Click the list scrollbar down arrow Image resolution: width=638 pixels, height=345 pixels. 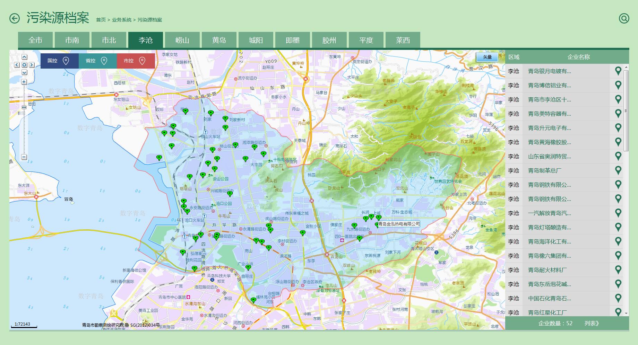[626, 313]
